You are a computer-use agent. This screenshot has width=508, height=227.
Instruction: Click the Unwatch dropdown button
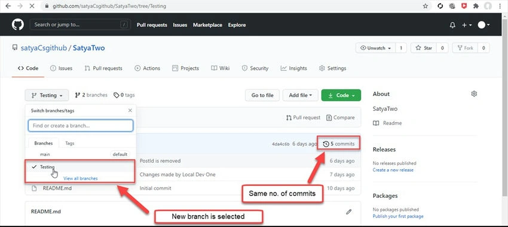point(375,48)
